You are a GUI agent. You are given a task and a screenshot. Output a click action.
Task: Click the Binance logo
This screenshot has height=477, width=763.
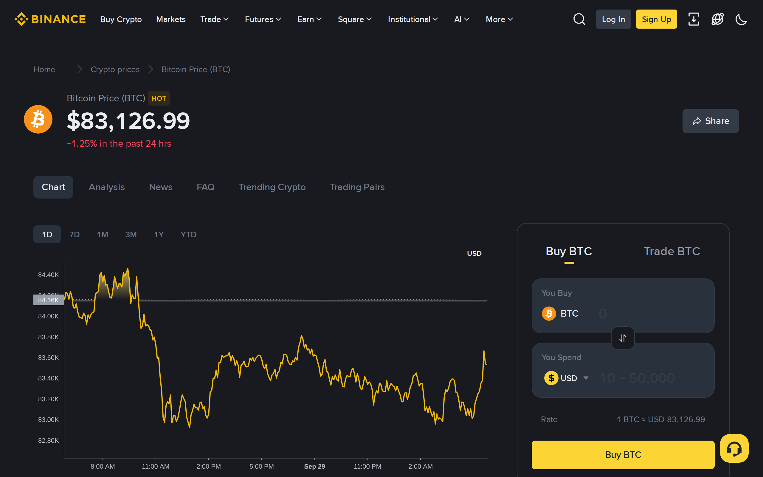point(50,19)
